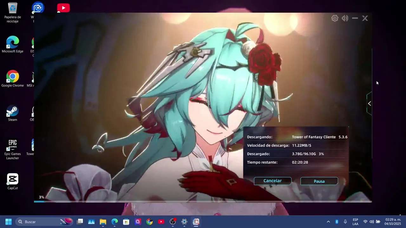Open Bluetooth tray icon
Viewport: 406px width, 228px height.
(337, 222)
